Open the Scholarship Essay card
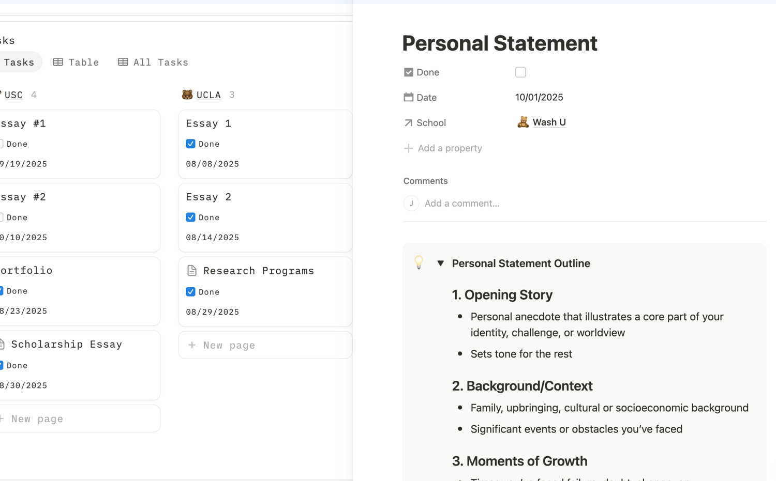This screenshot has height=481, width=776. (x=67, y=344)
